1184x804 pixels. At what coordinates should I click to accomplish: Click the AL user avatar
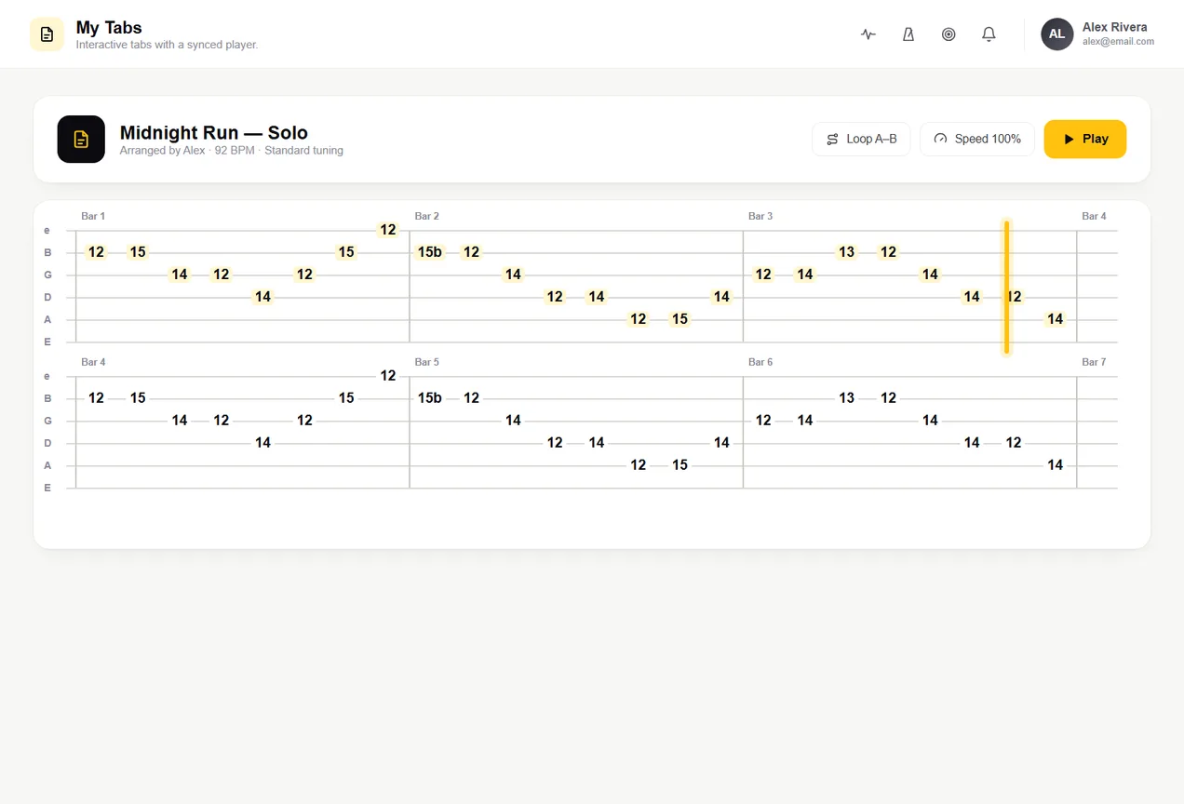(x=1056, y=34)
